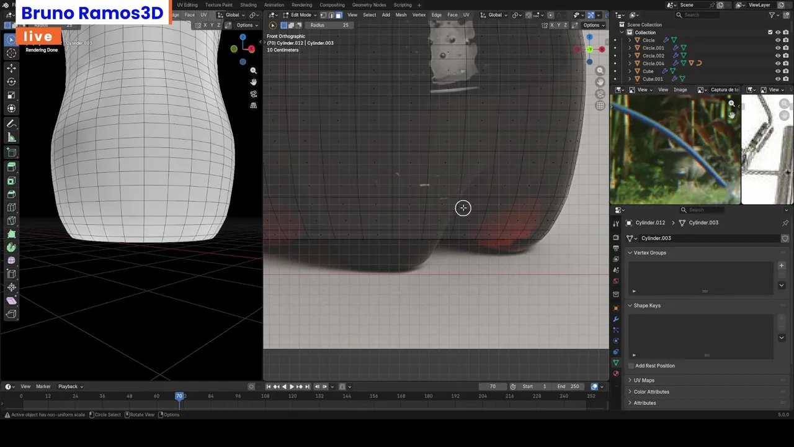Choose the Annotate pencil tool

tap(11, 124)
